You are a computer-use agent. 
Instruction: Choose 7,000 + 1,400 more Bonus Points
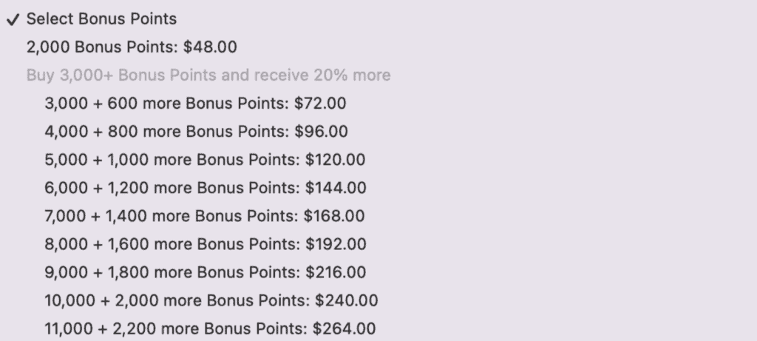205,216
